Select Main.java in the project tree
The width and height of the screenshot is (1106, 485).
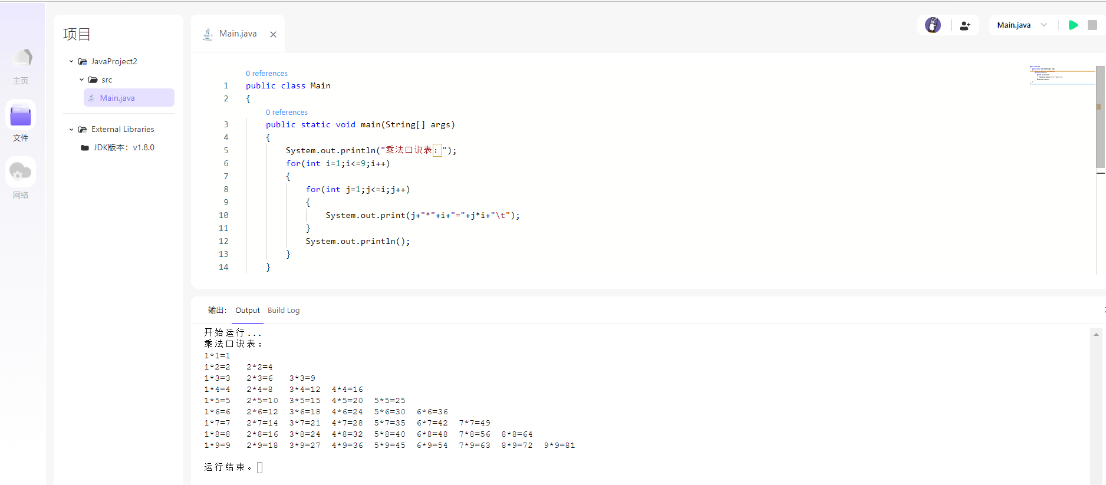tap(129, 98)
